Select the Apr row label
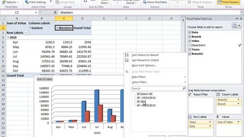Screen dimensions: 244x137 pyautogui.click(x=17, y=42)
